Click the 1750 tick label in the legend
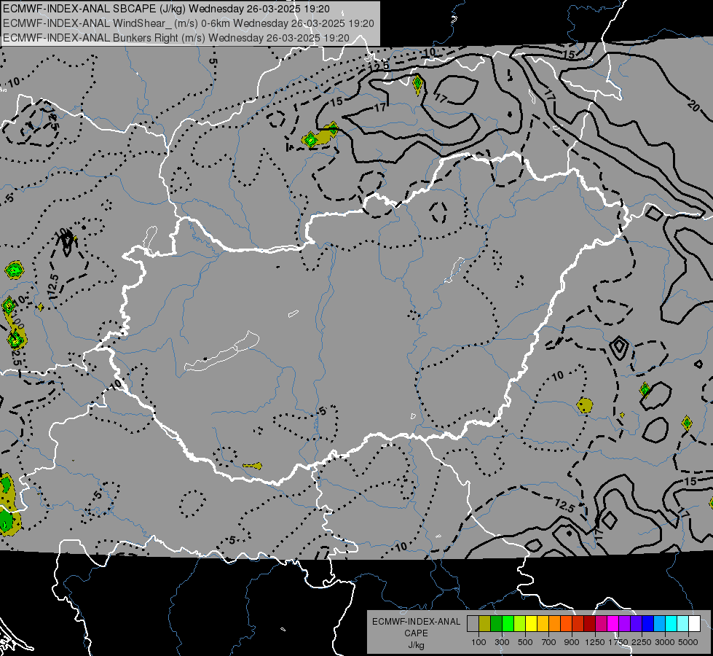 pyautogui.click(x=618, y=642)
